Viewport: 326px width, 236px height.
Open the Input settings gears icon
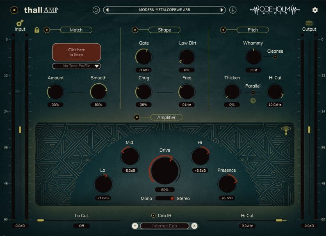[x=20, y=23]
